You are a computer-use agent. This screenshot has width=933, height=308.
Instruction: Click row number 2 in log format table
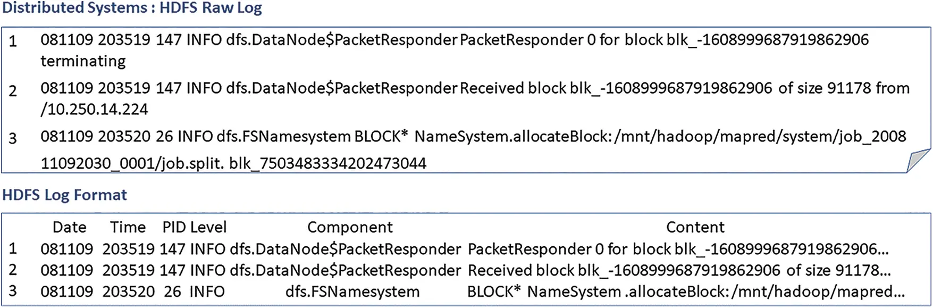coord(13,270)
